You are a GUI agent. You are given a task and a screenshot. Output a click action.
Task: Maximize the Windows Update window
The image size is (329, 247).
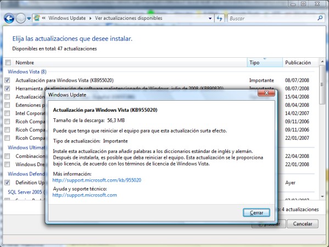click(303, 4)
